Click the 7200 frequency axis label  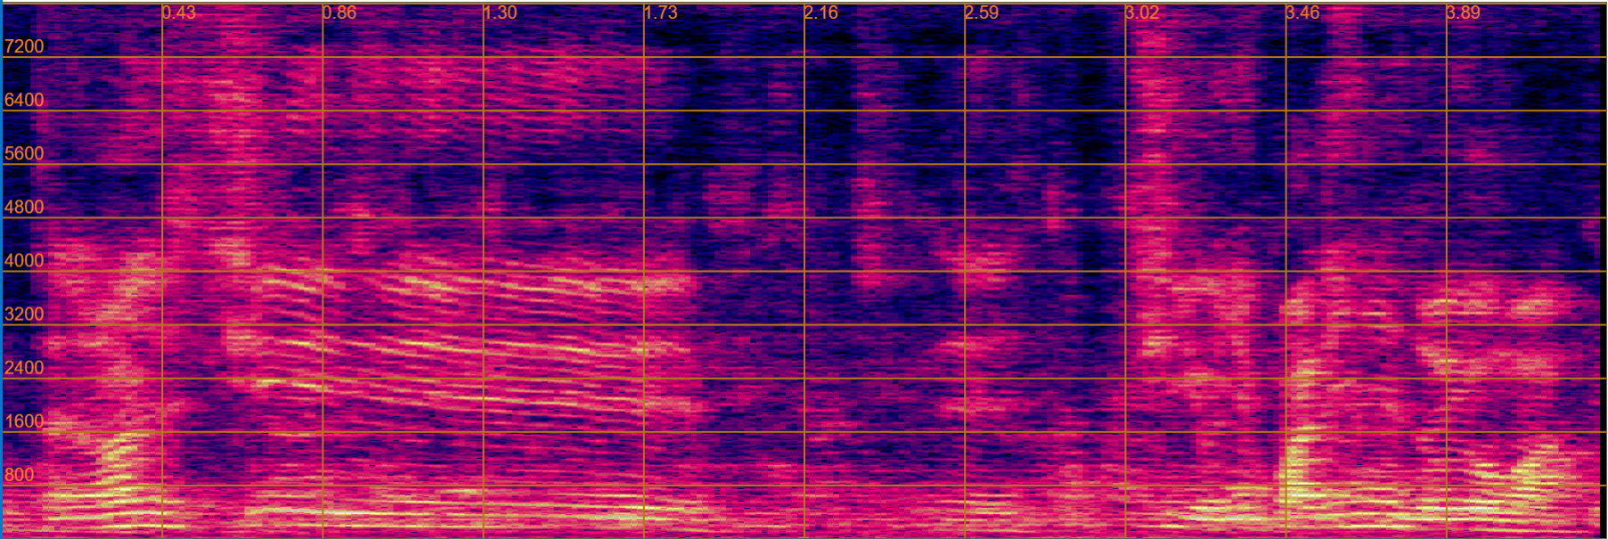(x=24, y=46)
